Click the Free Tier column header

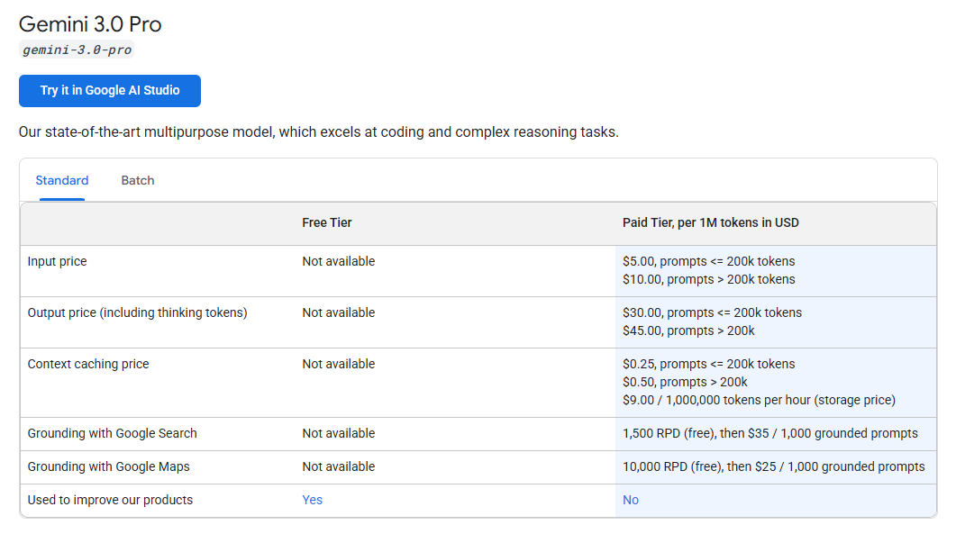tap(327, 222)
